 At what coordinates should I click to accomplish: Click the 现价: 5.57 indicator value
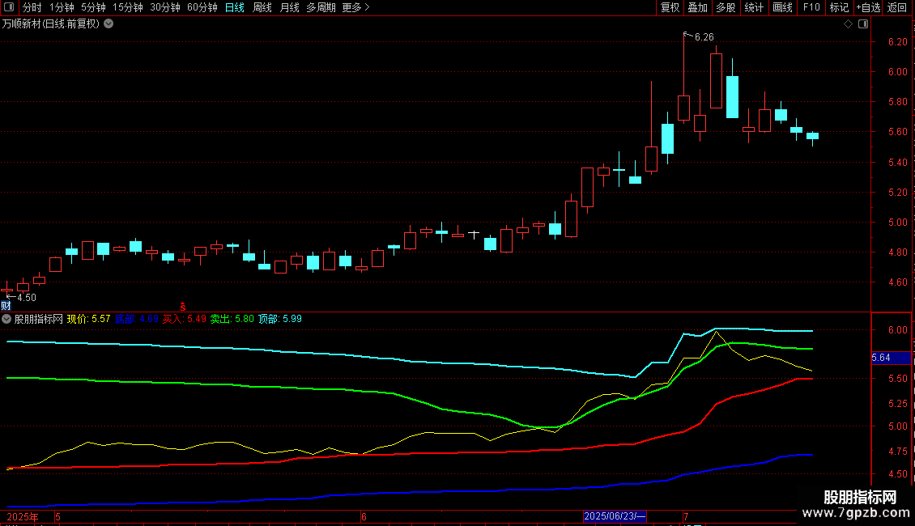pos(89,319)
